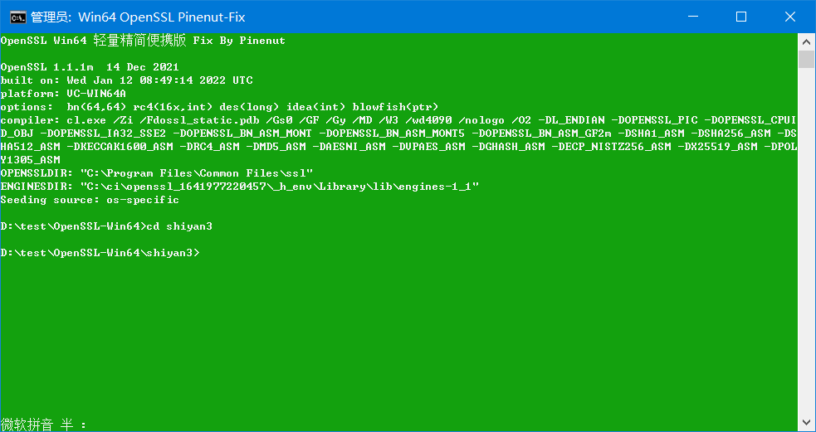Click the ENGINESDIR path line
Image resolution: width=816 pixels, height=432 pixels.
click(x=239, y=186)
